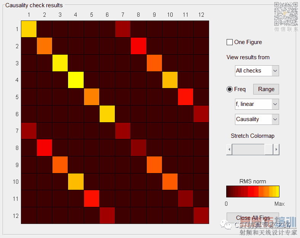
Task: Click the QR code image
Action: (x=286, y=14)
